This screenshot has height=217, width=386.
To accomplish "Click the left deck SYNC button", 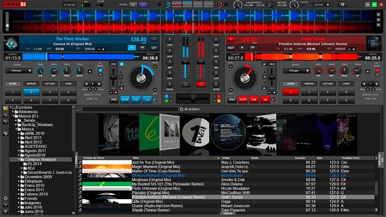I will click(114, 100).
